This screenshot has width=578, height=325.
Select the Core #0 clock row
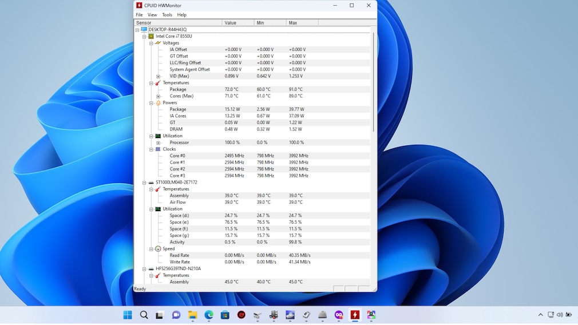click(x=177, y=156)
